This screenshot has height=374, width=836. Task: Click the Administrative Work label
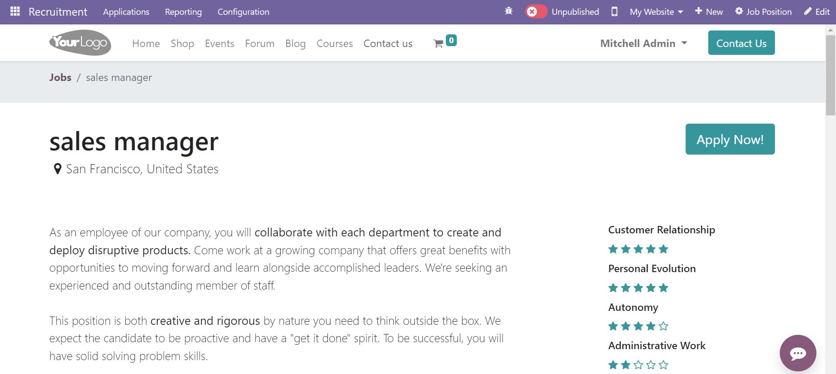point(657,346)
